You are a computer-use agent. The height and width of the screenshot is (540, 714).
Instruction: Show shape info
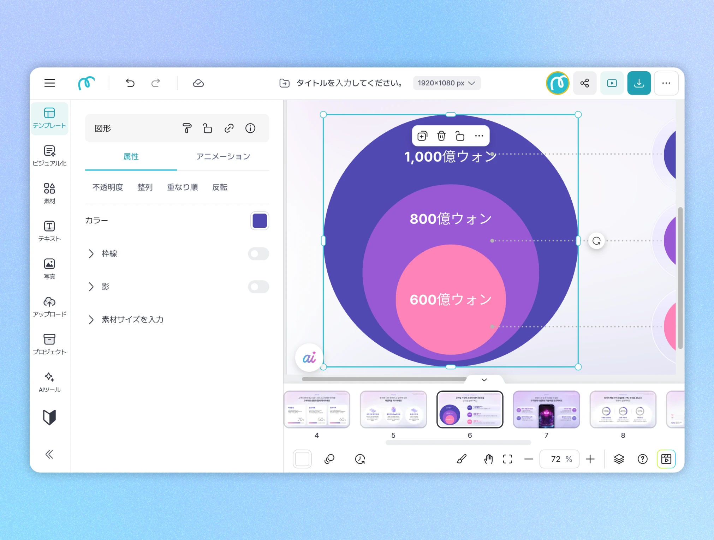250,128
